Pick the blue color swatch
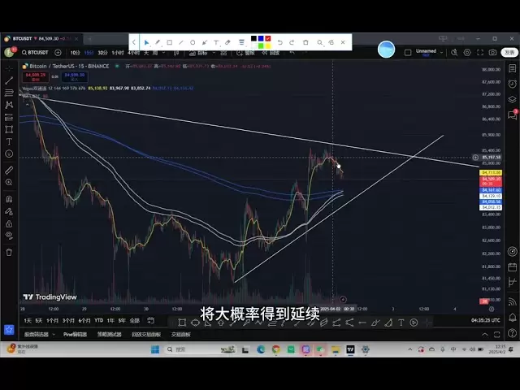Viewport: 520px width, 390px height. (x=261, y=38)
